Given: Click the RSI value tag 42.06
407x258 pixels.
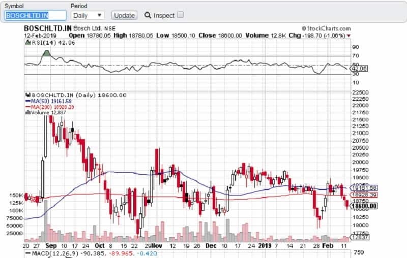Looking at the screenshot, I should pos(359,69).
